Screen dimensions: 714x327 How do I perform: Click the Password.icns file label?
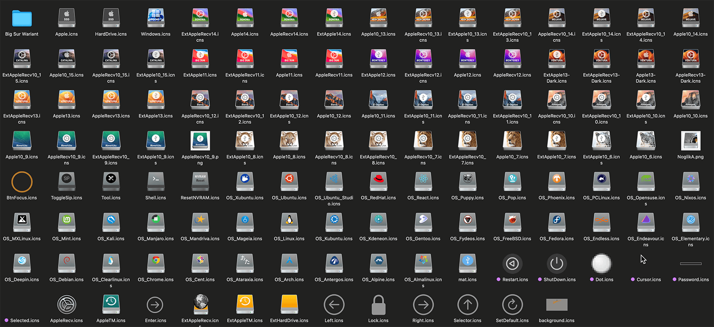point(693,280)
